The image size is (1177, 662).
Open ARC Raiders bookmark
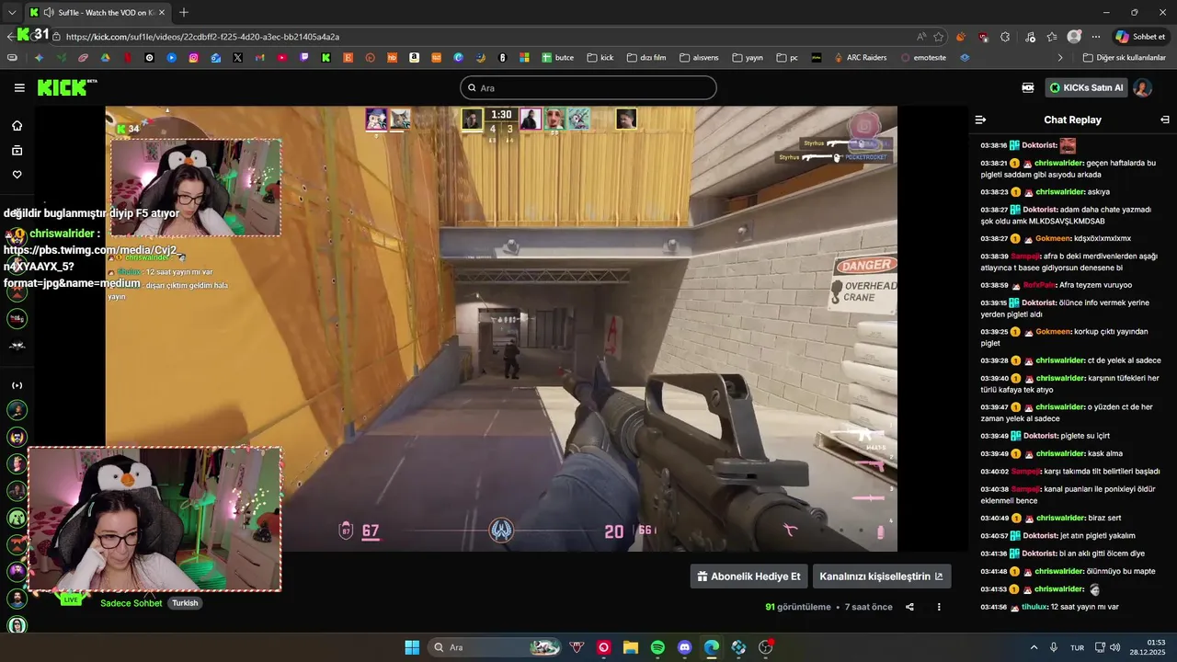[x=861, y=57]
